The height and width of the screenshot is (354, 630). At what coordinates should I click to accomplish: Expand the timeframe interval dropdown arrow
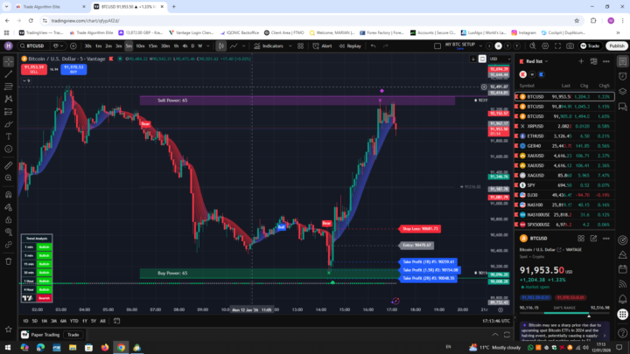click(x=207, y=46)
